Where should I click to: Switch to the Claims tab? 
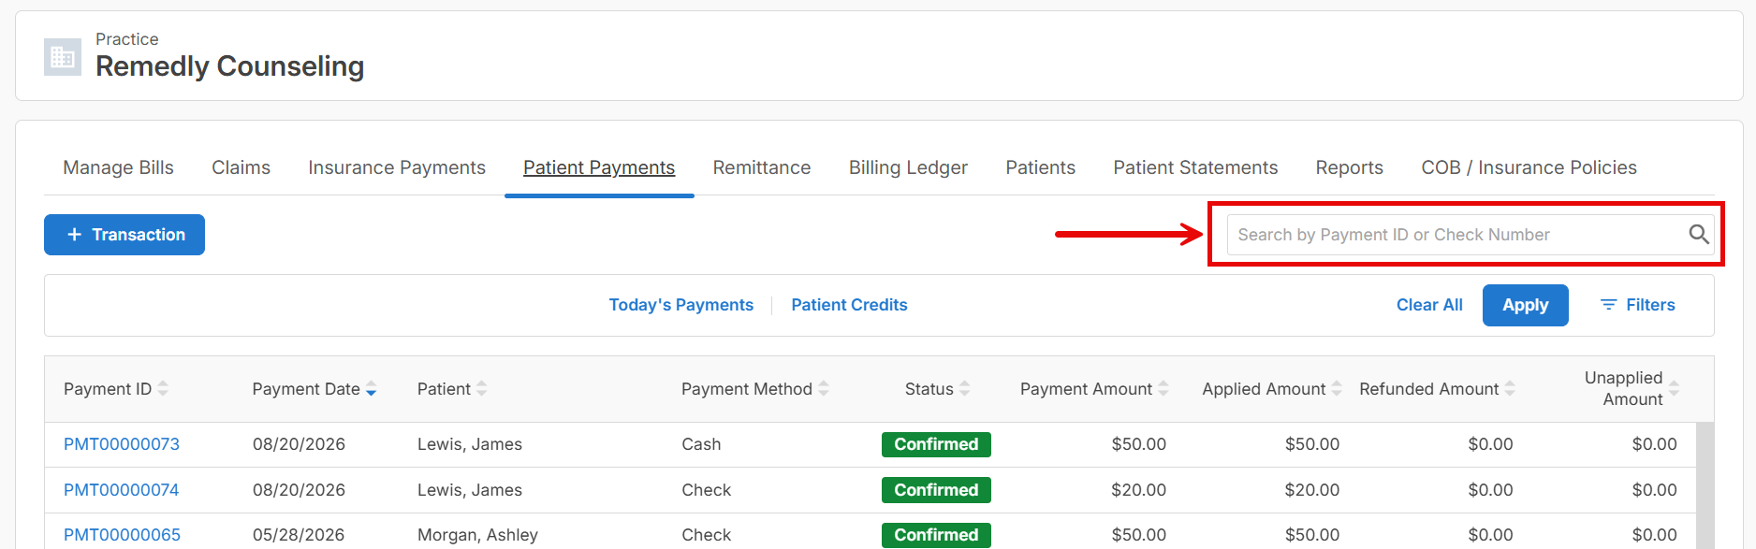coord(241,167)
